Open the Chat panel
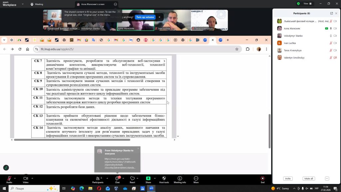341x192 pixels. (117, 178)
